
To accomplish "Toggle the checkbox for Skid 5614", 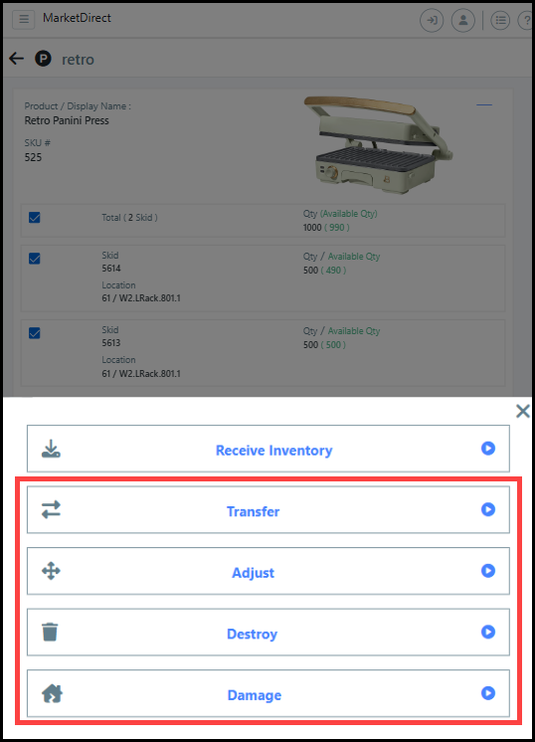I will 35,259.
